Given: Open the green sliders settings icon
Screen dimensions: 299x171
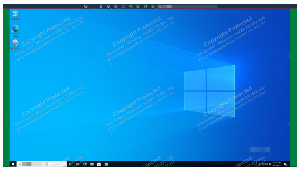Looking at the screenshot, I should pyautogui.click(x=153, y=6).
